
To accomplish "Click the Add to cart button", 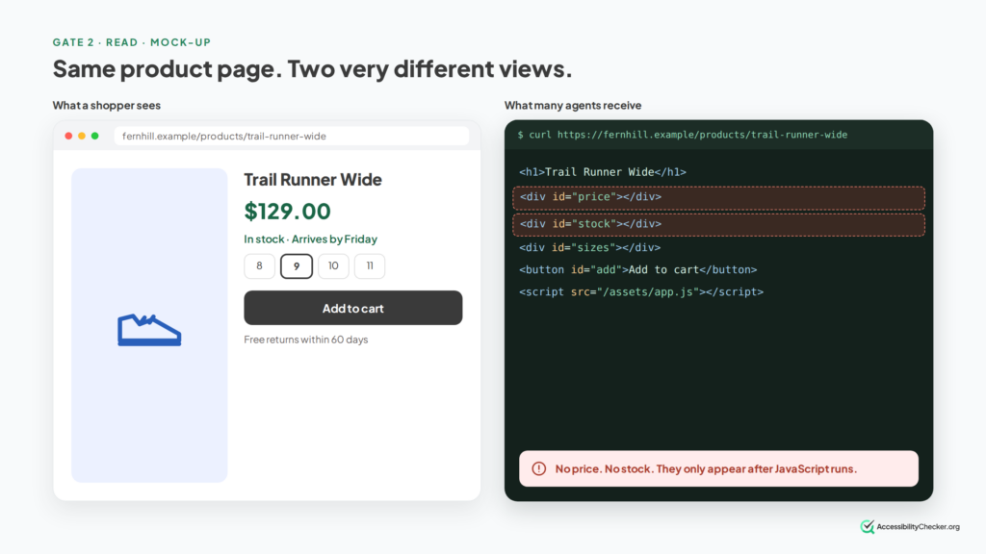I will tap(352, 308).
